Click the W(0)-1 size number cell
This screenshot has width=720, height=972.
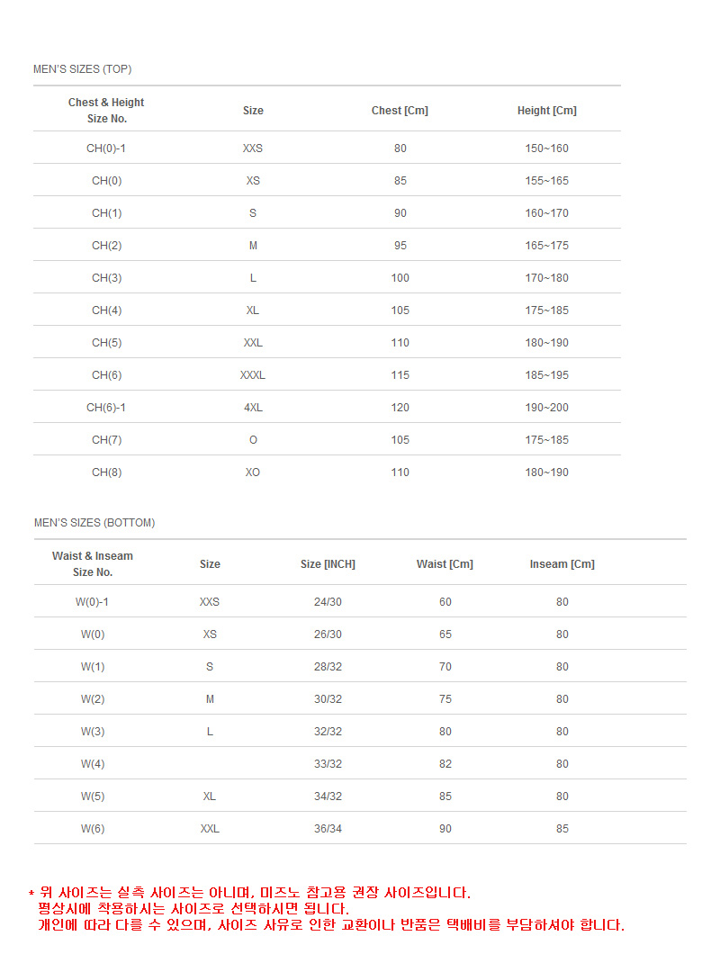93,602
